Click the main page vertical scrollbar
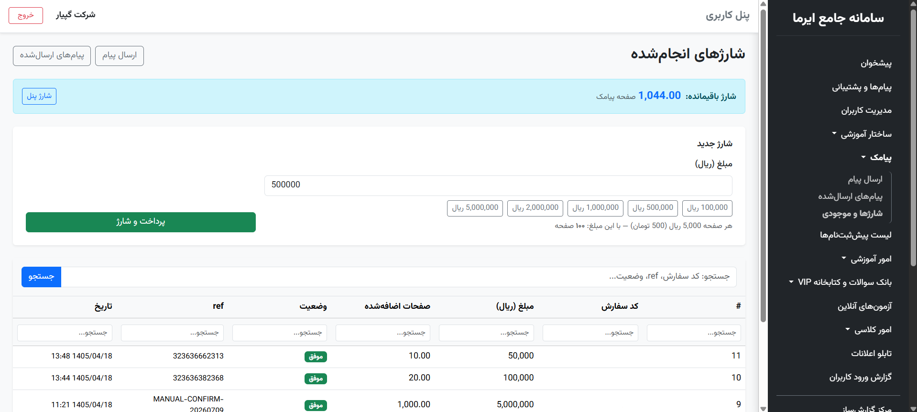The width and height of the screenshot is (917, 412). pyautogui.click(x=763, y=165)
